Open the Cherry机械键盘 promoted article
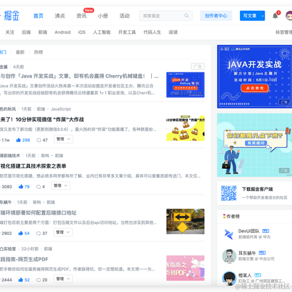 pyautogui.click(x=79, y=76)
